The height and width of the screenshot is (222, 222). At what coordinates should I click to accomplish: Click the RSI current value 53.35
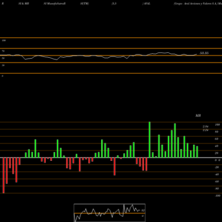204,53
